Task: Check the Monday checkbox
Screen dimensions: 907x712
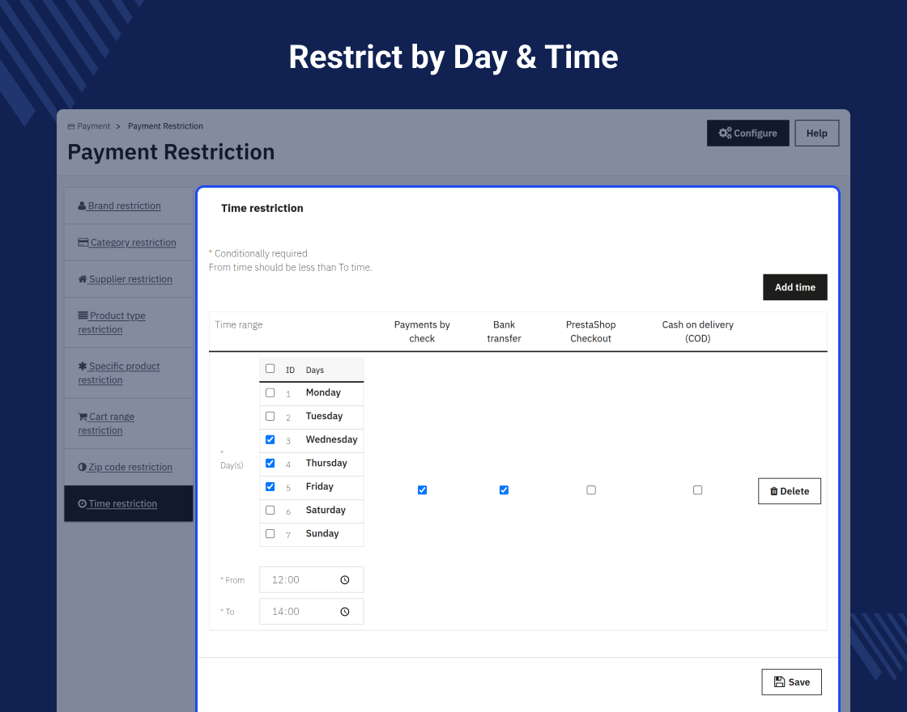Action: 270,392
